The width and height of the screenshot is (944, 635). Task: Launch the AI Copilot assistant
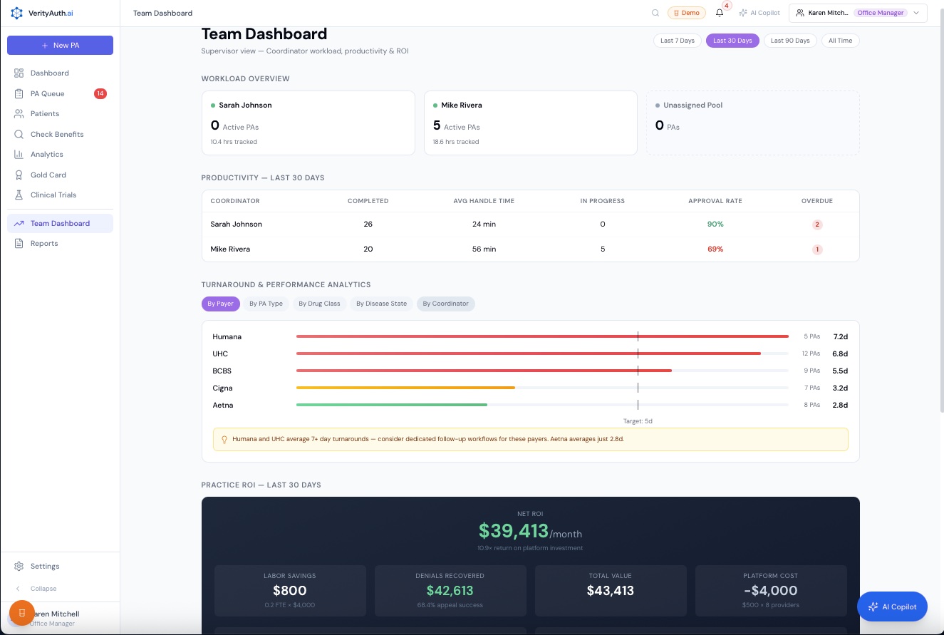pyautogui.click(x=892, y=606)
